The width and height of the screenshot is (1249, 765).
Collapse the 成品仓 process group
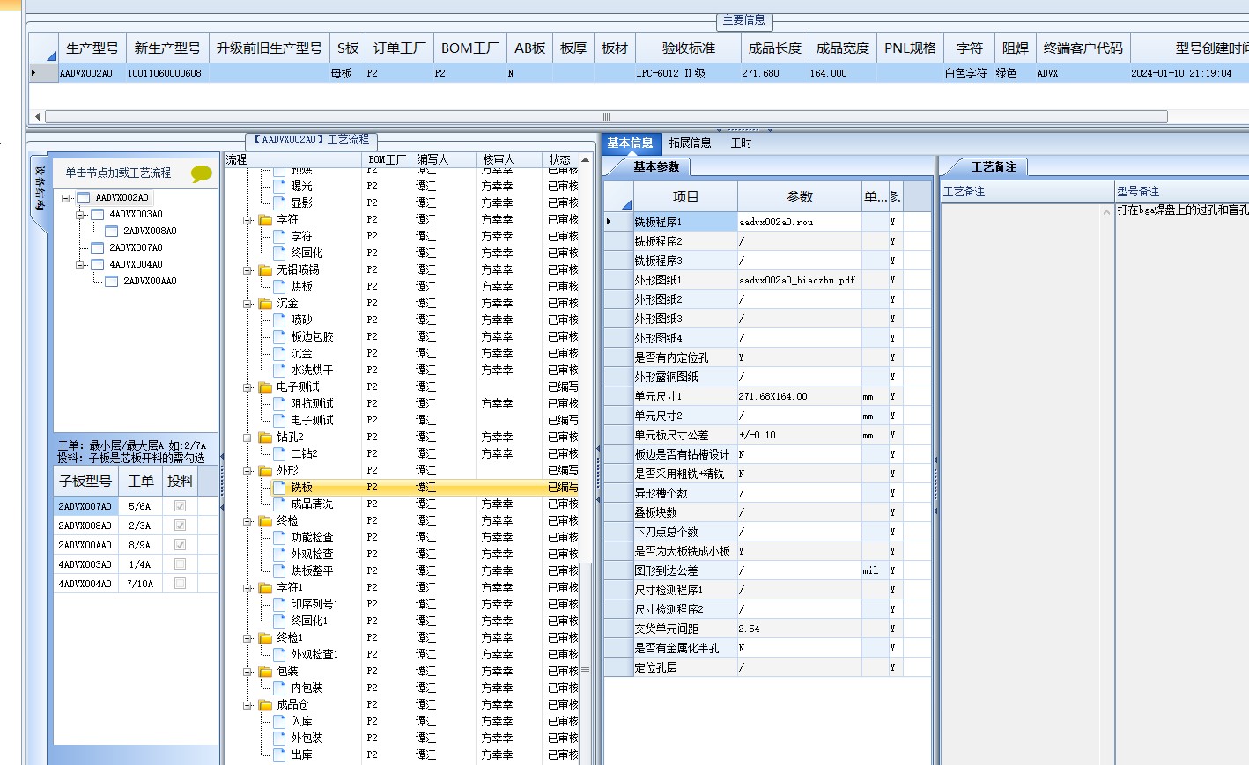[248, 705]
